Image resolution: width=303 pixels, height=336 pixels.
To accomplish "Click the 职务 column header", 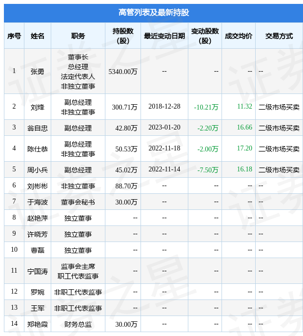I will pyautogui.click(x=78, y=36).
